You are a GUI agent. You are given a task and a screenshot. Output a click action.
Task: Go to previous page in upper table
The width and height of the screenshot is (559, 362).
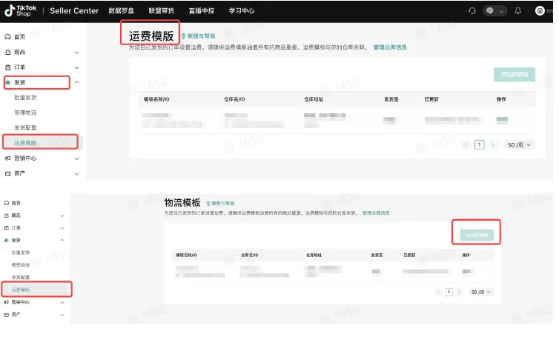466,145
